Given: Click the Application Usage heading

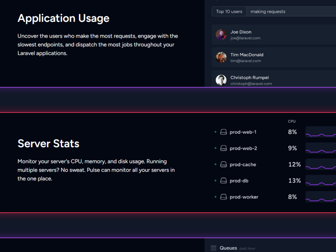Looking at the screenshot, I should click(64, 18).
